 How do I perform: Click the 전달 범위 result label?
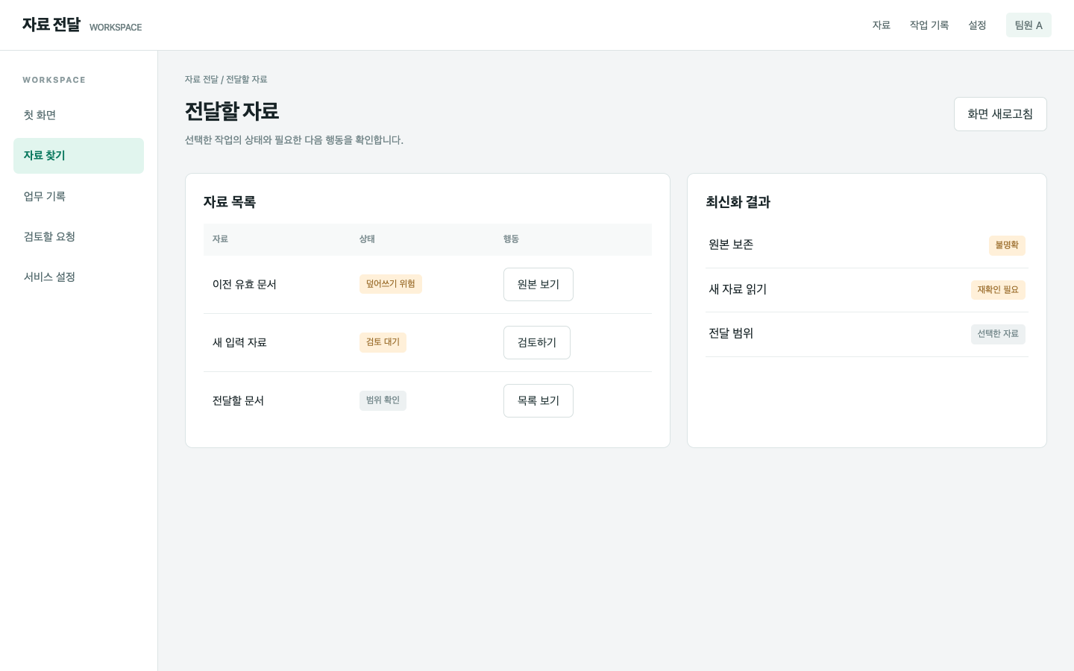coord(731,333)
